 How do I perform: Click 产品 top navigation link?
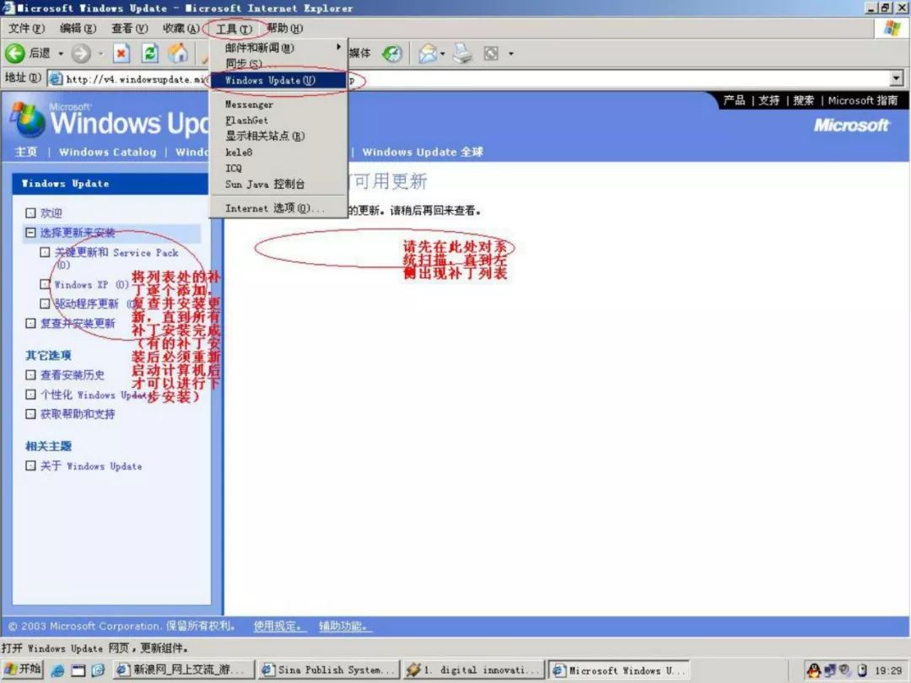[734, 100]
